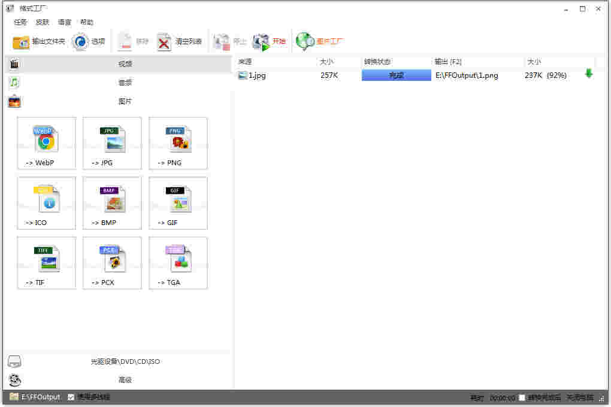Screen dimensions: 611x407
Task: Select the -> BMP format icon
Action: [112, 203]
